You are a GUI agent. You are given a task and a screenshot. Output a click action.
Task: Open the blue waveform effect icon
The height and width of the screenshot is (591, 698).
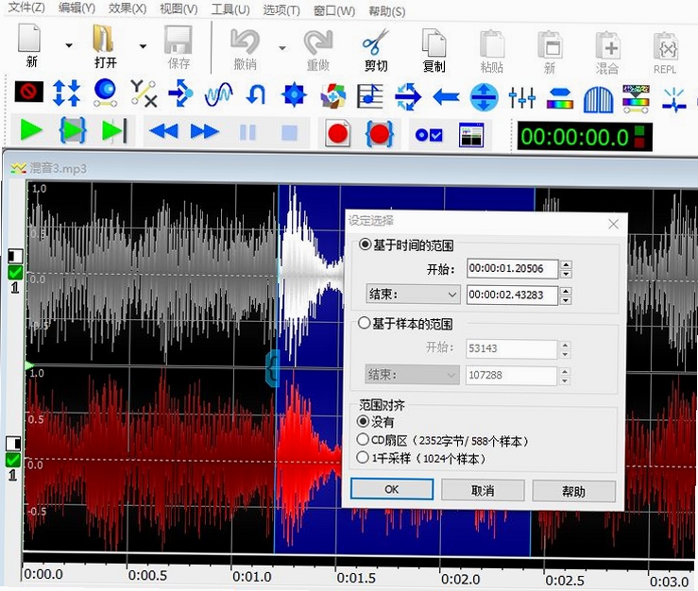tap(218, 93)
